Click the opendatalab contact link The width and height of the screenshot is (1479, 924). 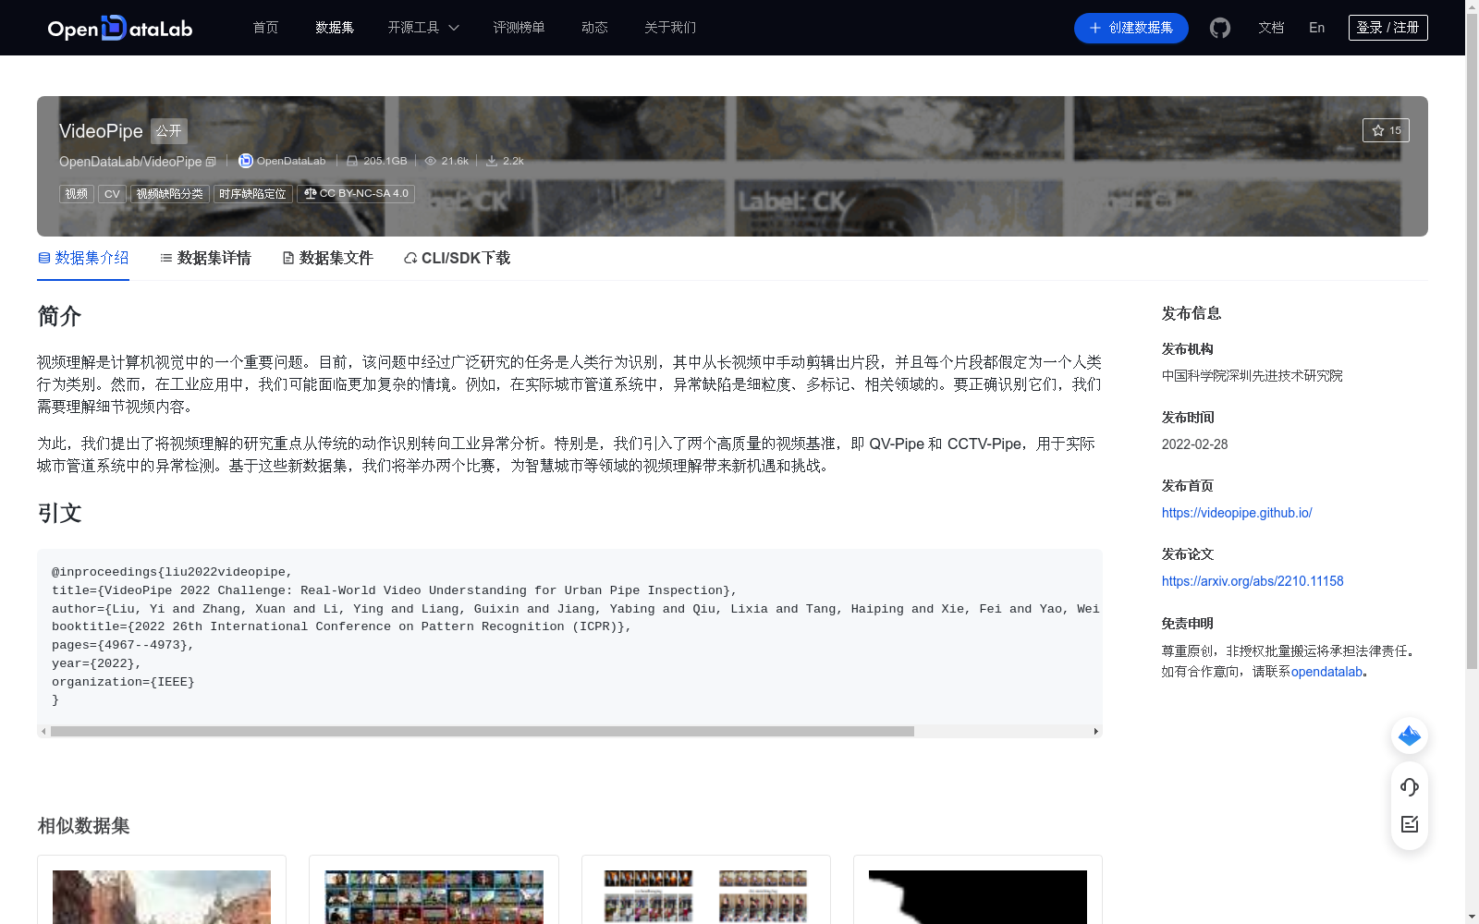(1326, 672)
